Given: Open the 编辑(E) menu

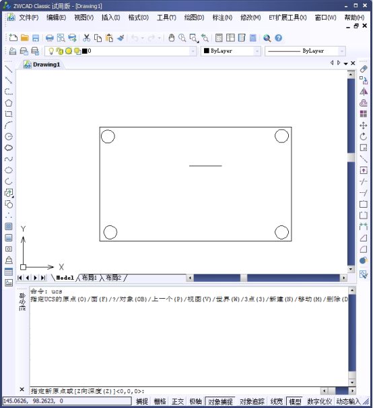Looking at the screenshot, I should click(56, 18).
